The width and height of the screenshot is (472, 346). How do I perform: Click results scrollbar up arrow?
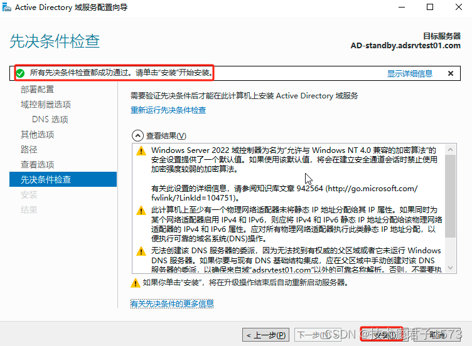coord(450,149)
